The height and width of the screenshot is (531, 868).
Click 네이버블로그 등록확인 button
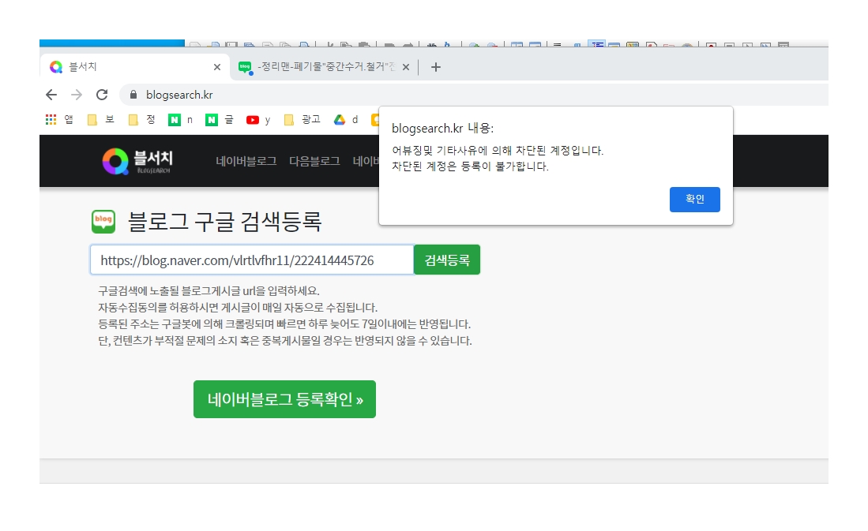coord(284,399)
